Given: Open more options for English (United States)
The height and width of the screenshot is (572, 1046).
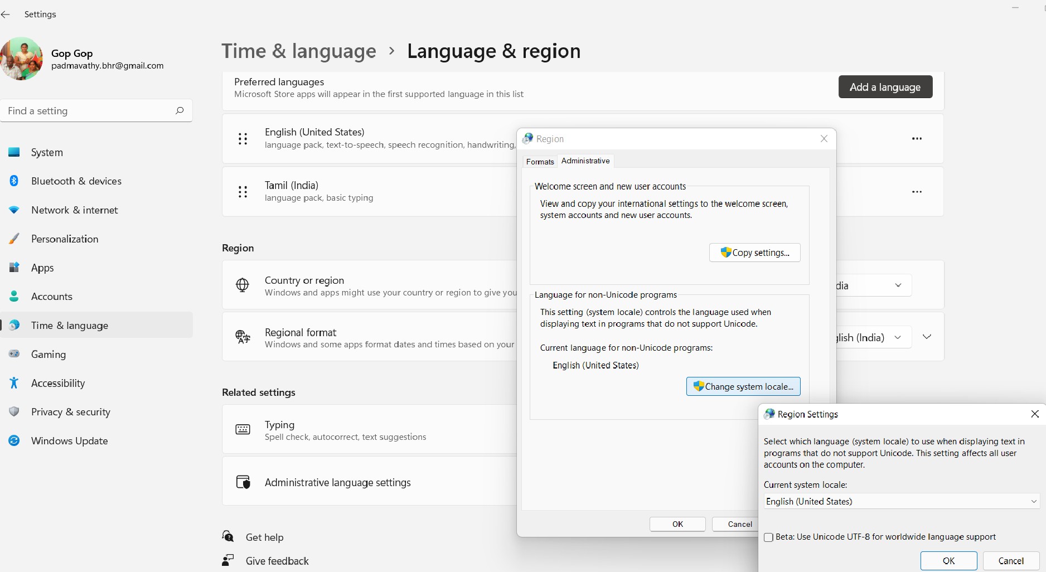Looking at the screenshot, I should [x=917, y=139].
